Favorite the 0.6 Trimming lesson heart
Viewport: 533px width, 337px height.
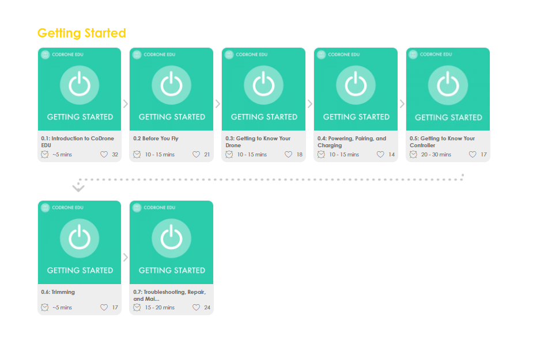click(x=104, y=308)
